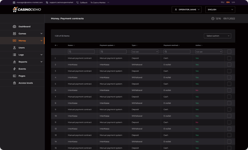
Task: Open the Type filter dropdown
Action: point(145,52)
